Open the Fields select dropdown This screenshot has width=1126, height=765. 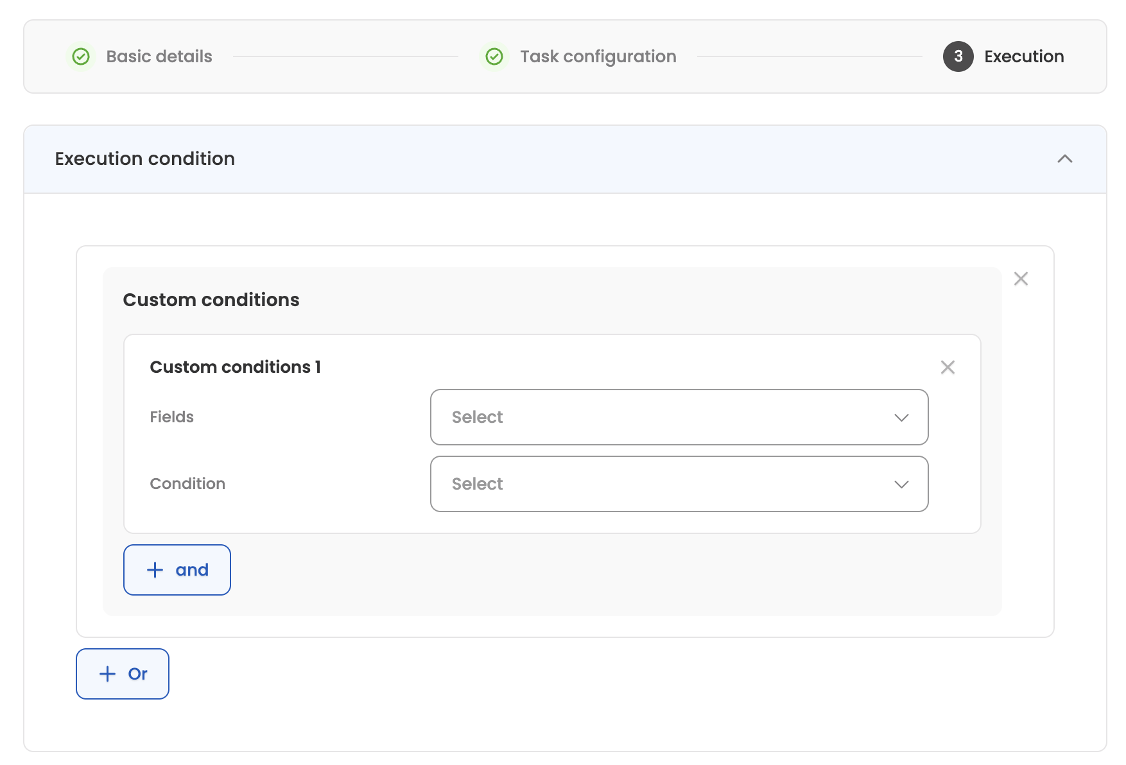pyautogui.click(x=668, y=417)
